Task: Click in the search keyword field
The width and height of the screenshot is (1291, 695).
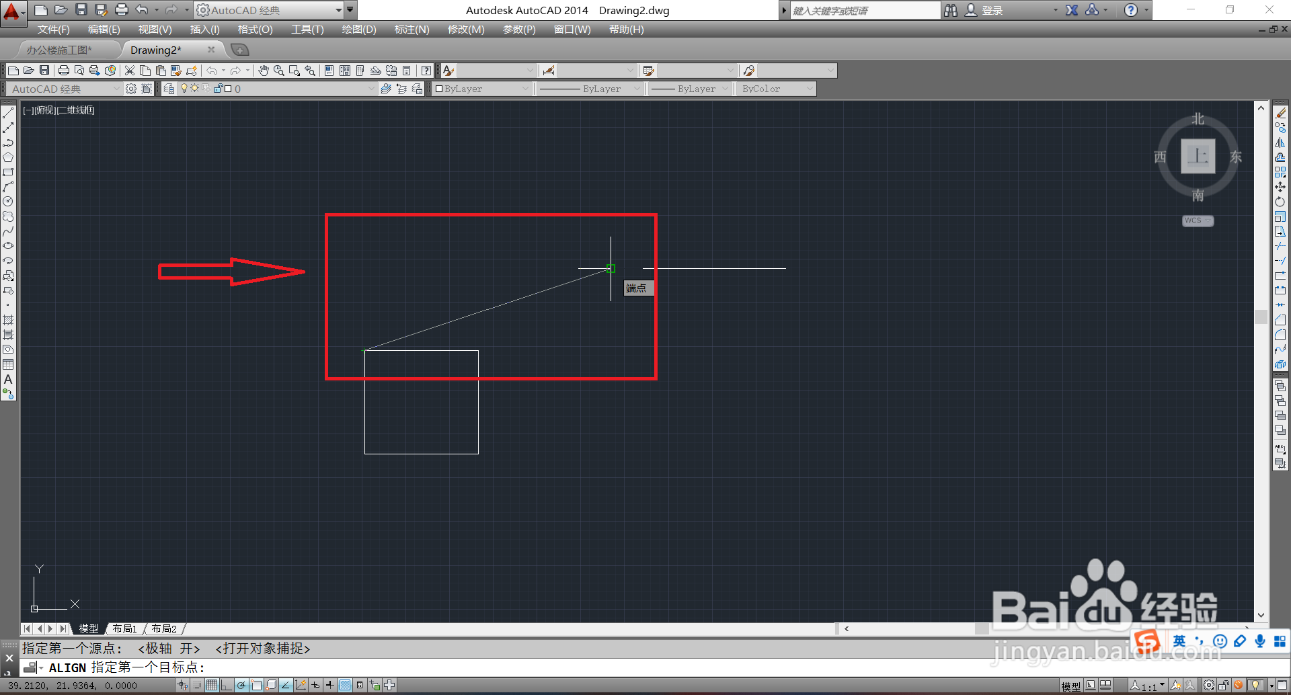Action: click(865, 10)
